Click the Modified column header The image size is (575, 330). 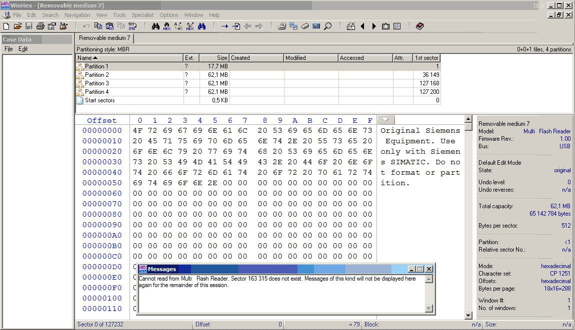[311, 58]
